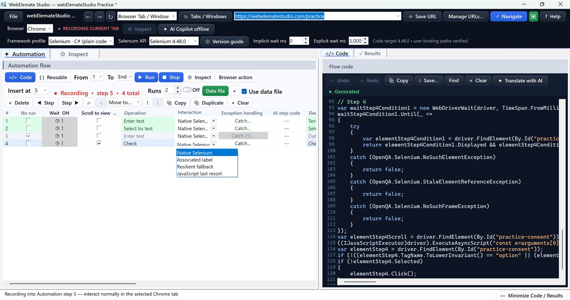Screen dimensions: 570x300
Task: Open the From step dropdown
Action: point(98,77)
